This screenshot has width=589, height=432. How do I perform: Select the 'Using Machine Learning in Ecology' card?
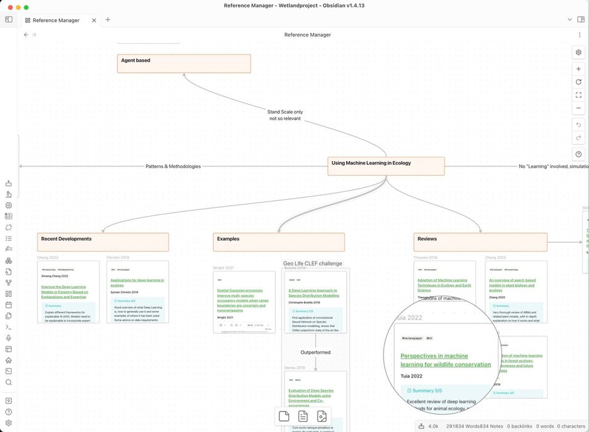tap(385, 166)
